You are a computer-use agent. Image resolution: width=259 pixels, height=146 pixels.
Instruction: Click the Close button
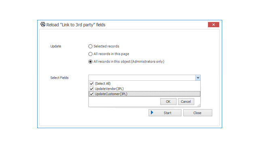[x=197, y=113]
